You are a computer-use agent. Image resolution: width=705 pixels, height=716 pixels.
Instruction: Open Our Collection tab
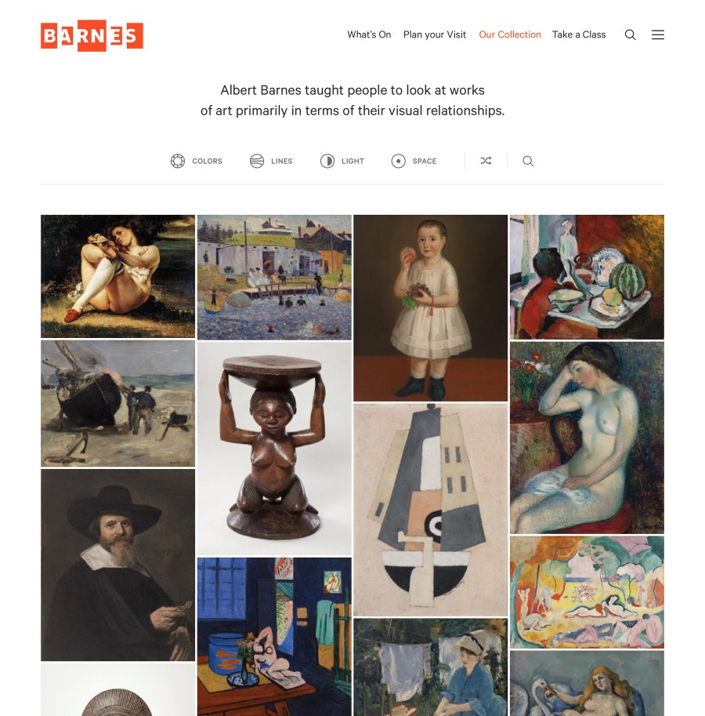click(x=510, y=35)
